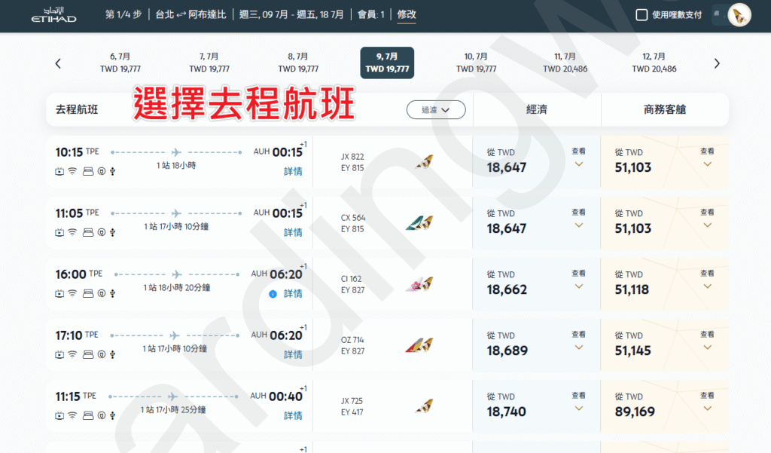Select the 8, 7月 date tab
771x453 pixels.
coord(298,63)
